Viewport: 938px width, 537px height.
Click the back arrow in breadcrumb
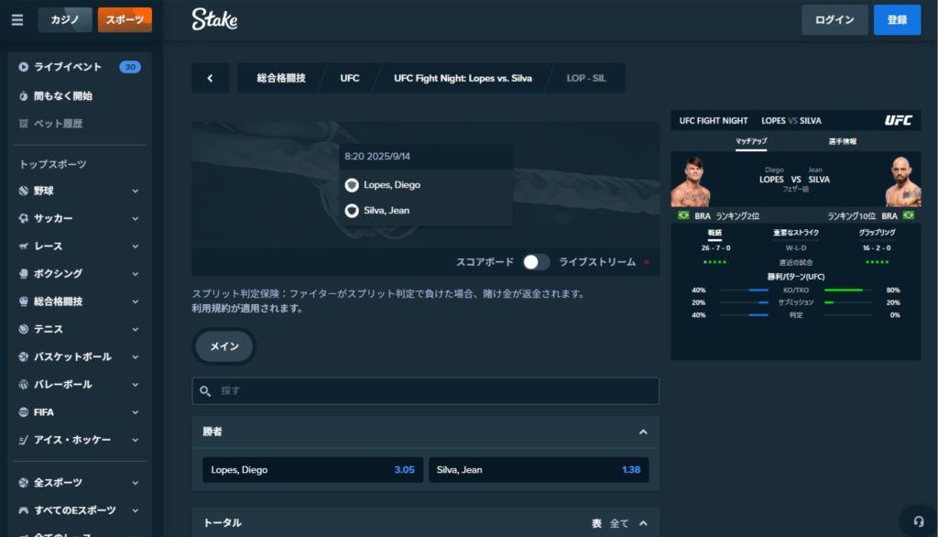tap(210, 78)
